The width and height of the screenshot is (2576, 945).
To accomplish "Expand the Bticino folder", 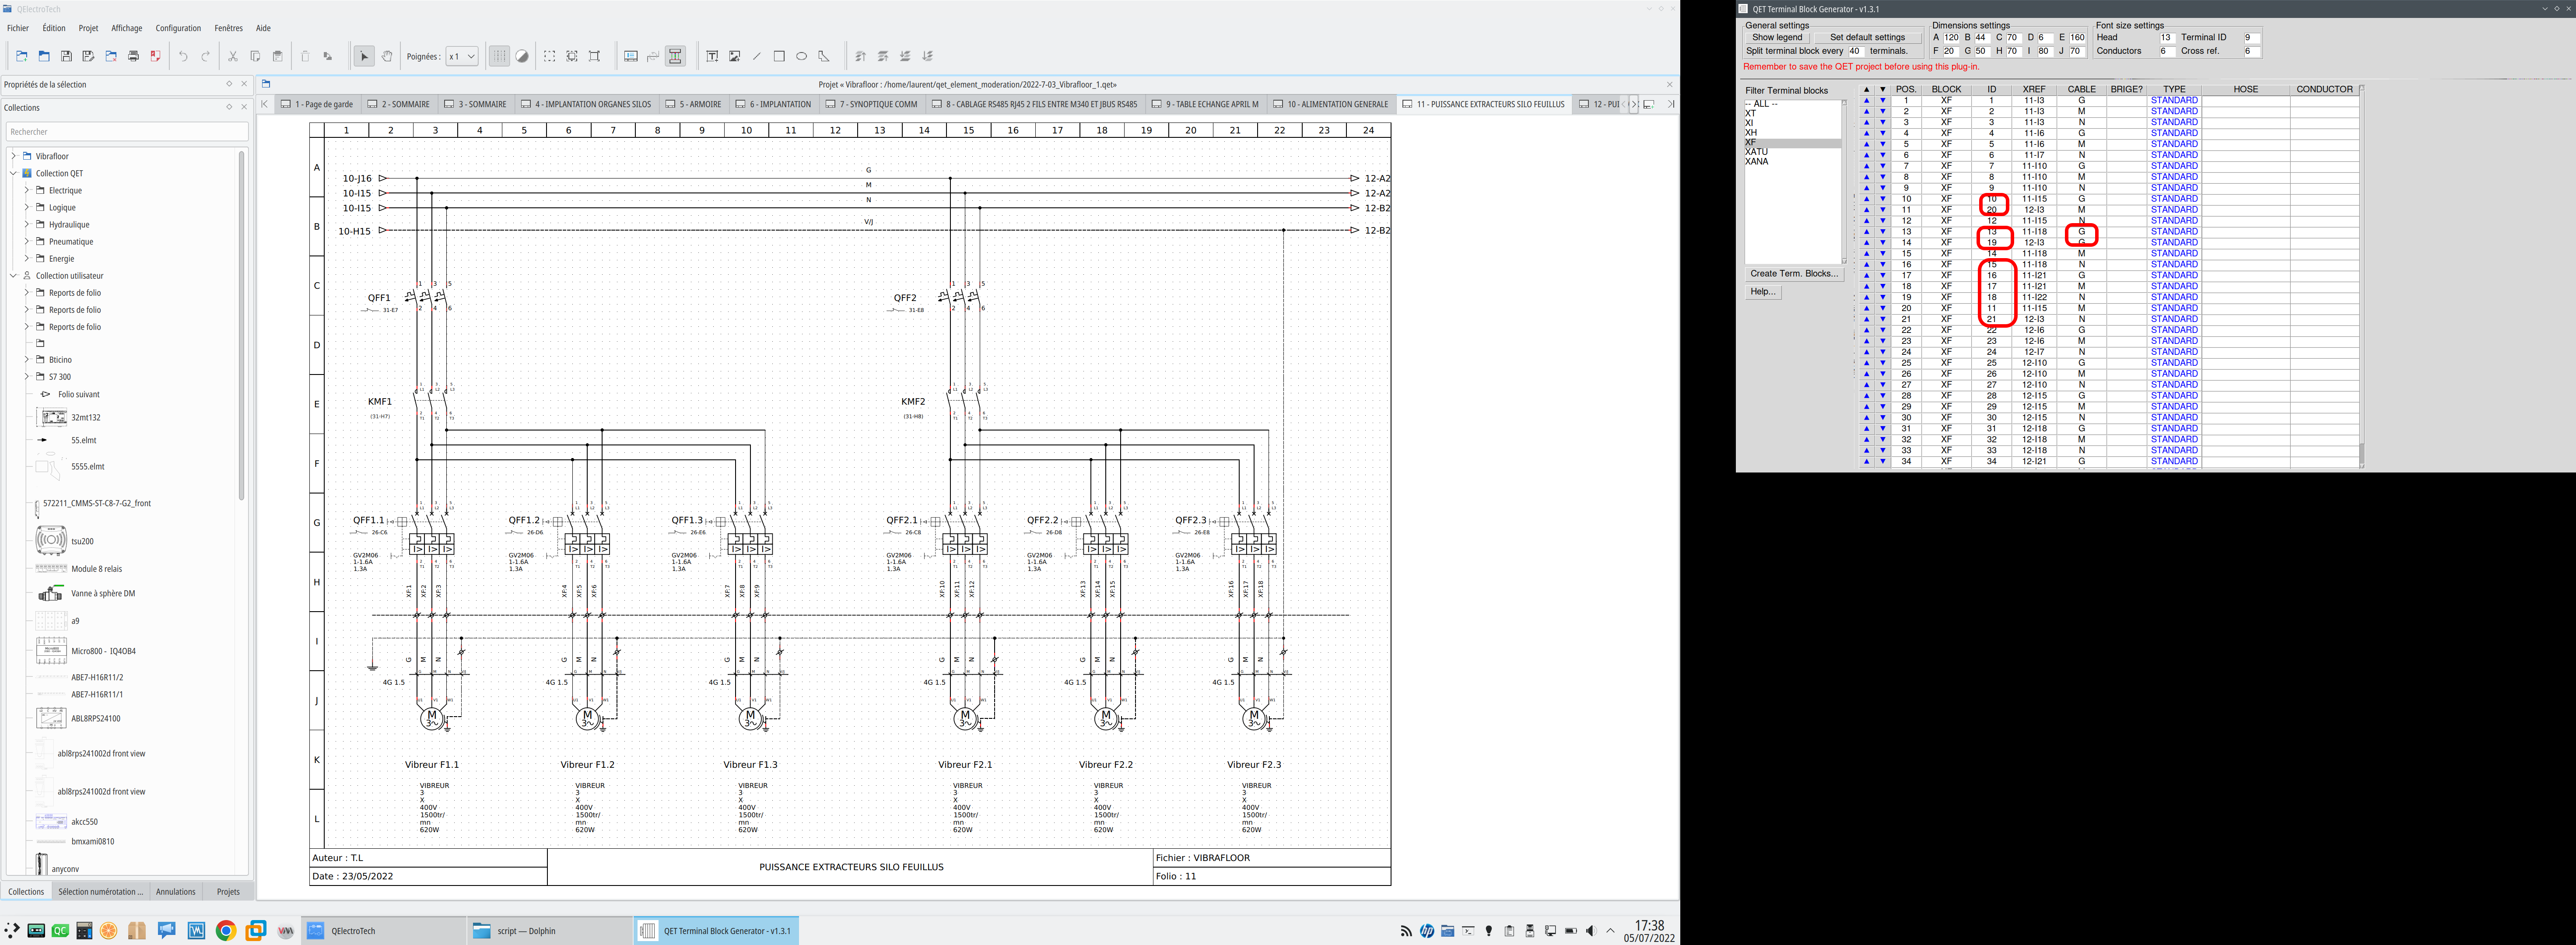I will tap(27, 359).
